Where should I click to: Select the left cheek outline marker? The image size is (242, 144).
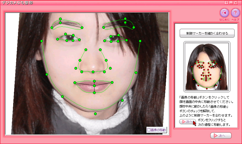(47, 75)
